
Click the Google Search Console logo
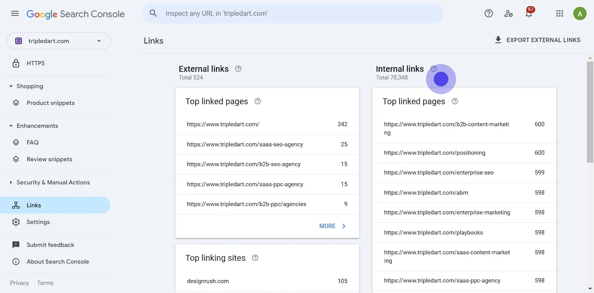coord(75,14)
